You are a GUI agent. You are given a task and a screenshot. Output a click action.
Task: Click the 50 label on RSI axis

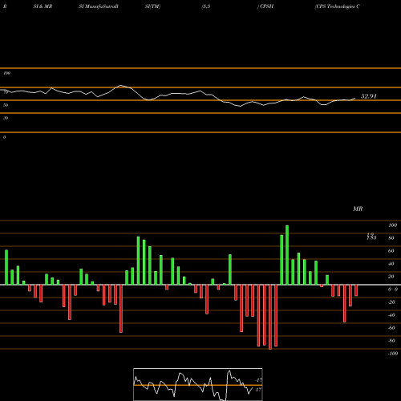[x=6, y=105]
